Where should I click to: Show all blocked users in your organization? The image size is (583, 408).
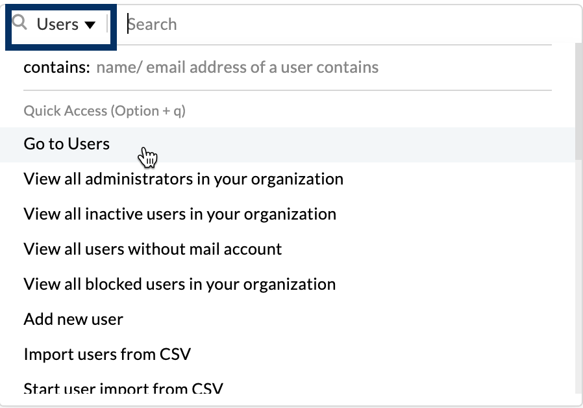coord(179,284)
